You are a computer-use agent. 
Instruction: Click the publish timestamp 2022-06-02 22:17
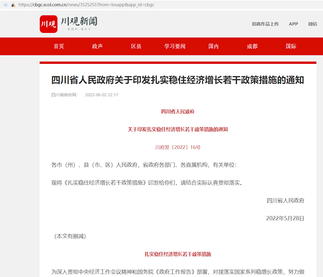[x=101, y=95]
